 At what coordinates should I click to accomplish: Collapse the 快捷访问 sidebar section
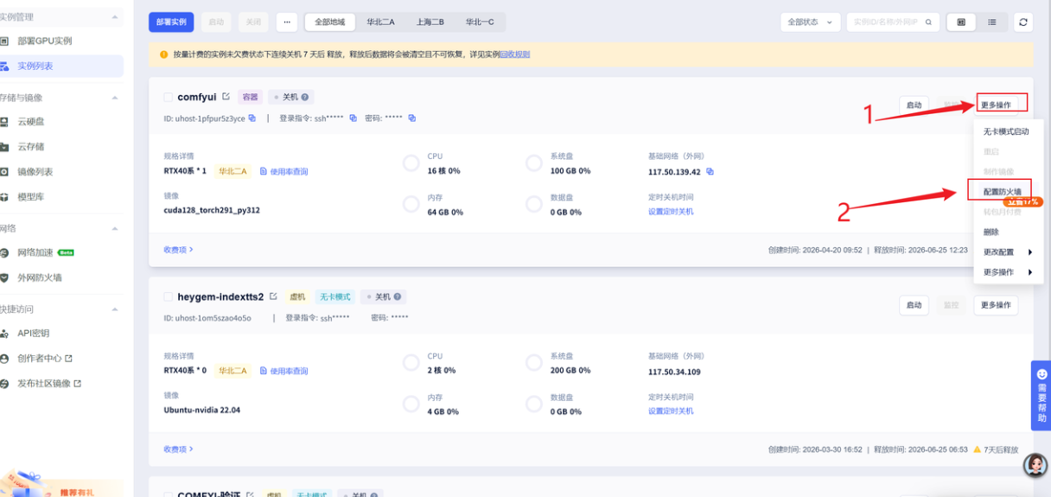115,309
